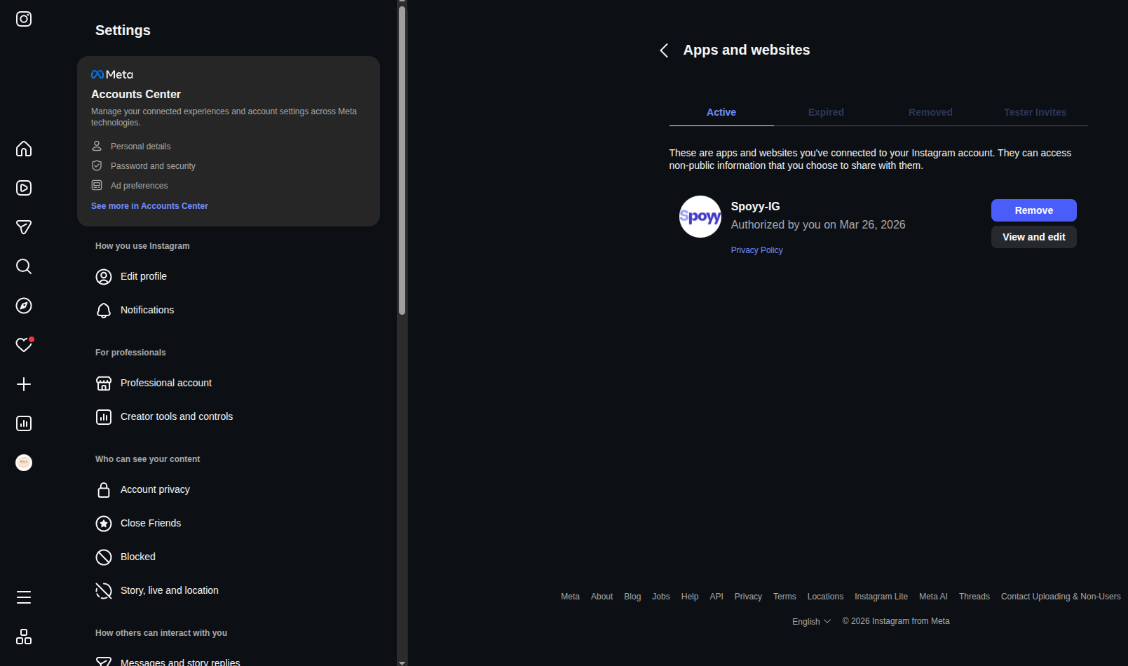Open the English language dropdown
This screenshot has height=666, width=1128.
pyautogui.click(x=811, y=622)
